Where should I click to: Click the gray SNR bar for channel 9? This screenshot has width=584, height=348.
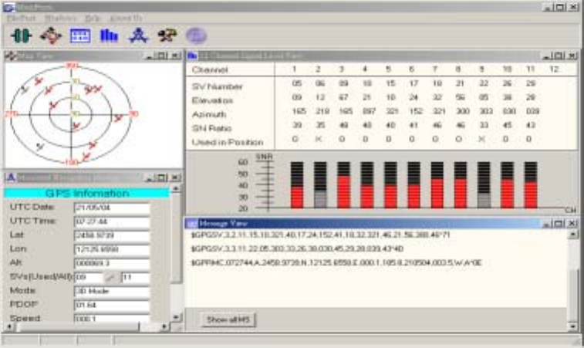tap(484, 201)
